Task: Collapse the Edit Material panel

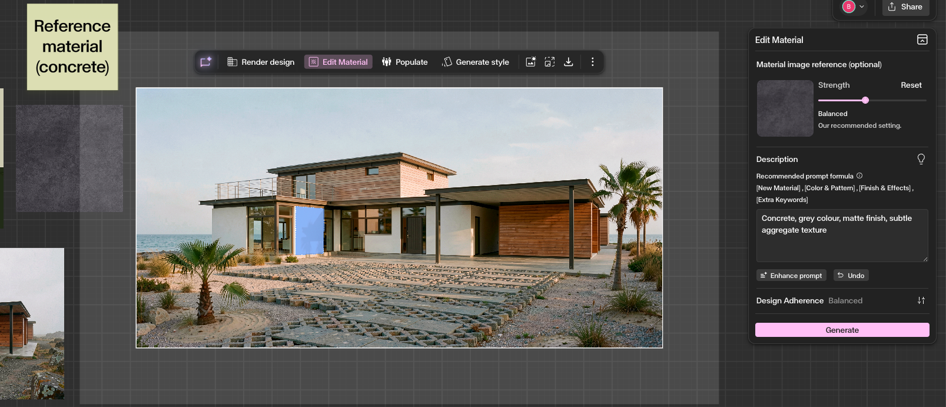Action: click(922, 39)
